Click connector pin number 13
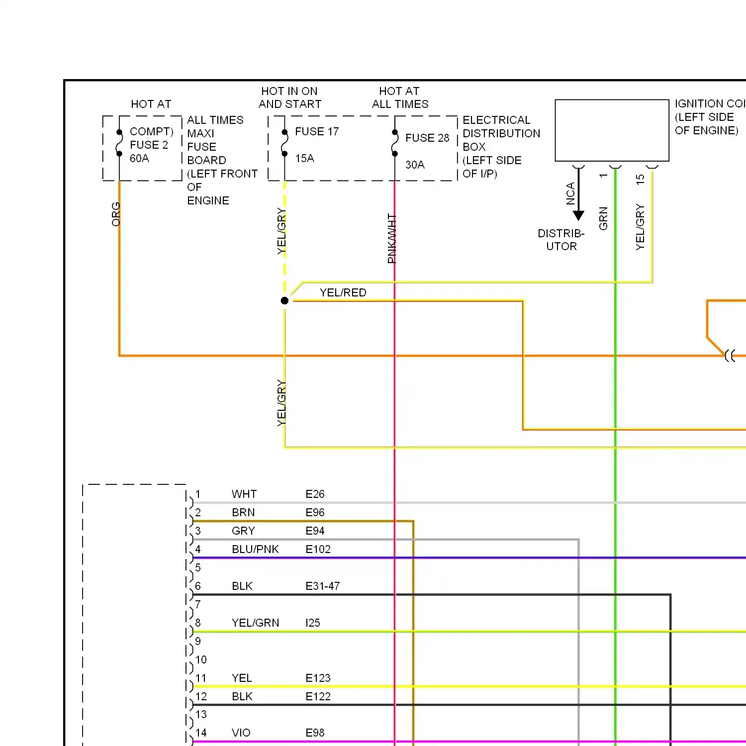The width and height of the screenshot is (746, 746). coord(200,714)
